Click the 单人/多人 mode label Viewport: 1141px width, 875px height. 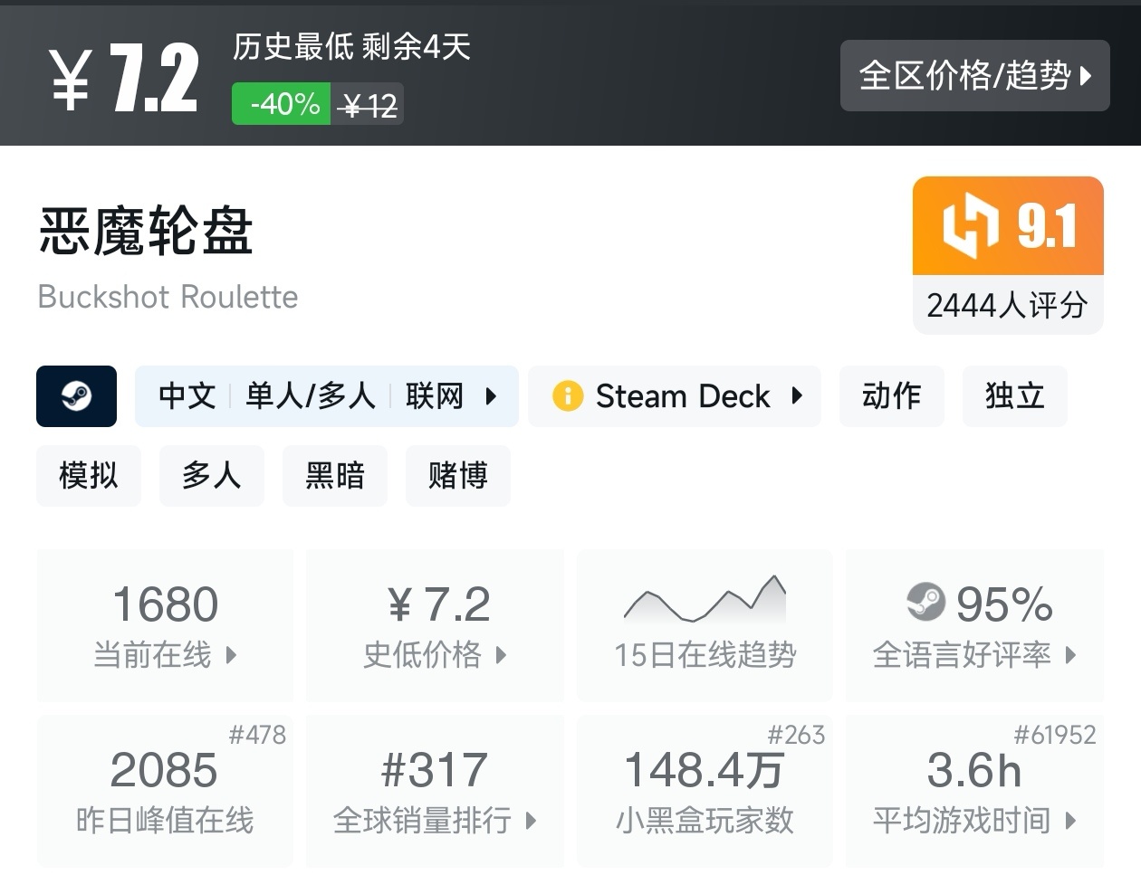311,395
